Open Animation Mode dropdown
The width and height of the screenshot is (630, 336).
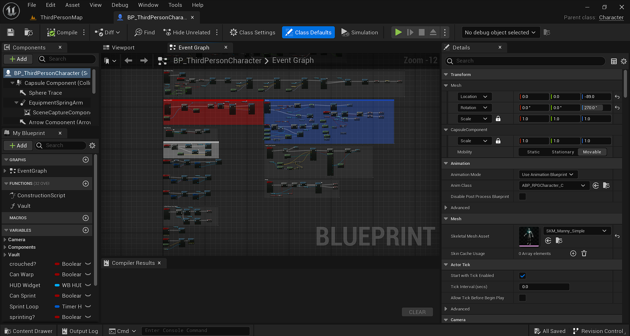pyautogui.click(x=548, y=174)
